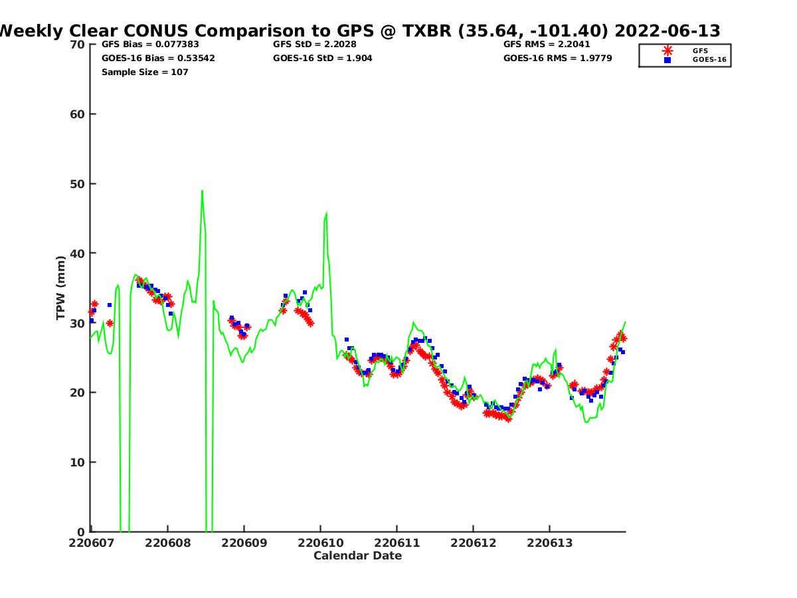This screenshot has width=797, height=598.
Task: Click the GFS Bias = 0.077383 statistic
Action: pyautogui.click(x=150, y=45)
